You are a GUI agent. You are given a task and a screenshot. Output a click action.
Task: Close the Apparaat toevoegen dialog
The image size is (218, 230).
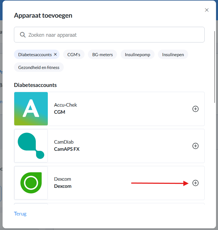coord(207,10)
